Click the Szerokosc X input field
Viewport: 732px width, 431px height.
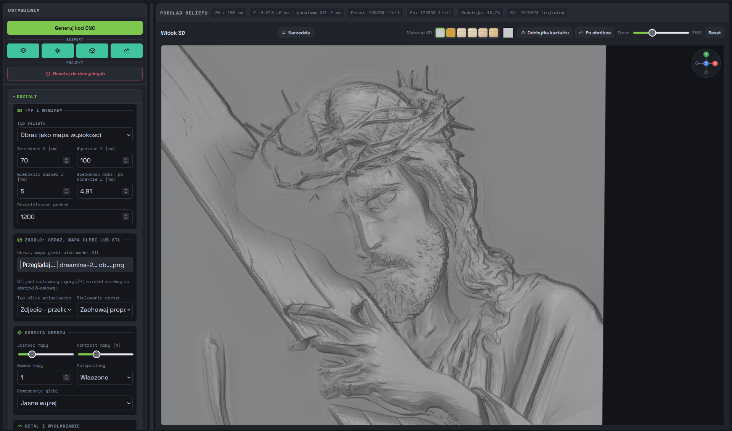point(45,161)
